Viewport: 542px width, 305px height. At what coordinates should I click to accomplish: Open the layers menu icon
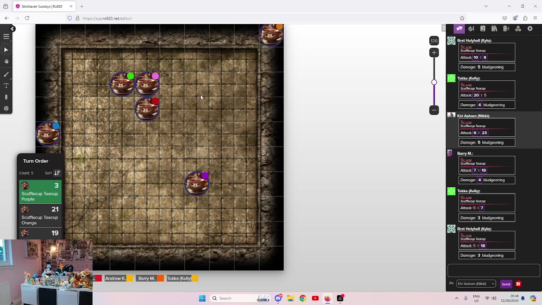pos(6,37)
